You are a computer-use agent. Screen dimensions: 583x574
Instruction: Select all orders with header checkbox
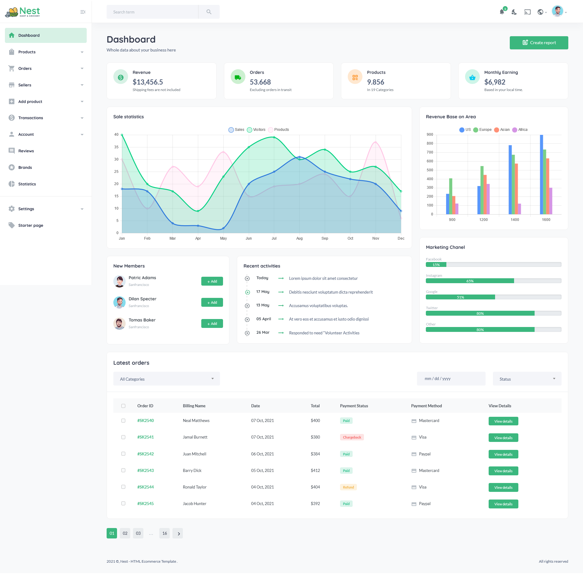pyautogui.click(x=123, y=406)
